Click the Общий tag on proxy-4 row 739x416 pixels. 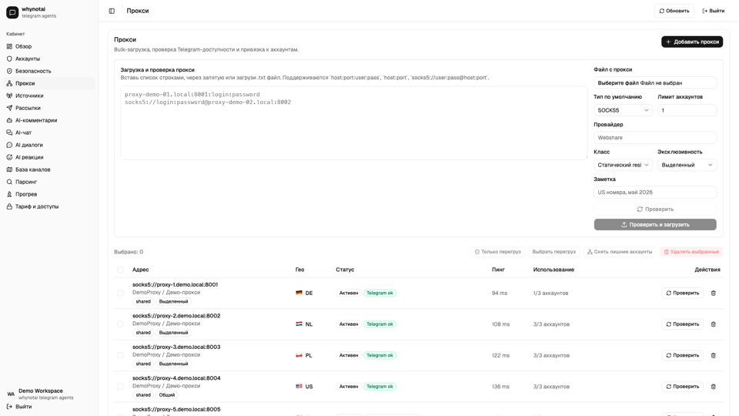[x=167, y=395]
